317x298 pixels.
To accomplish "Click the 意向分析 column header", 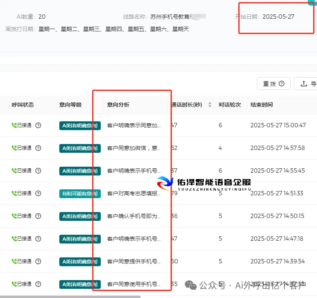I will point(118,105).
